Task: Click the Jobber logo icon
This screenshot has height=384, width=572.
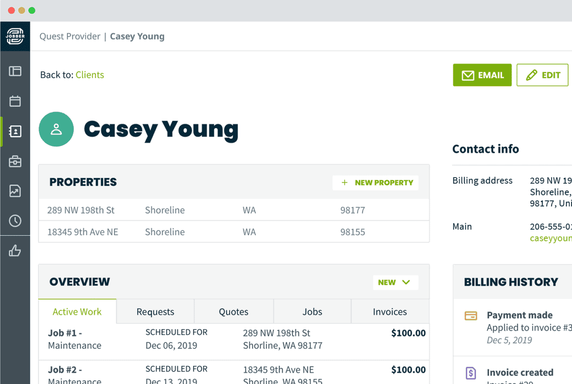Action: [x=15, y=36]
